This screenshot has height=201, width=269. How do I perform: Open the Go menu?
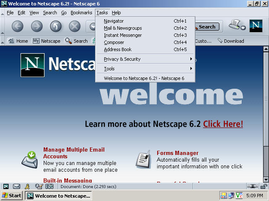tap(64, 13)
